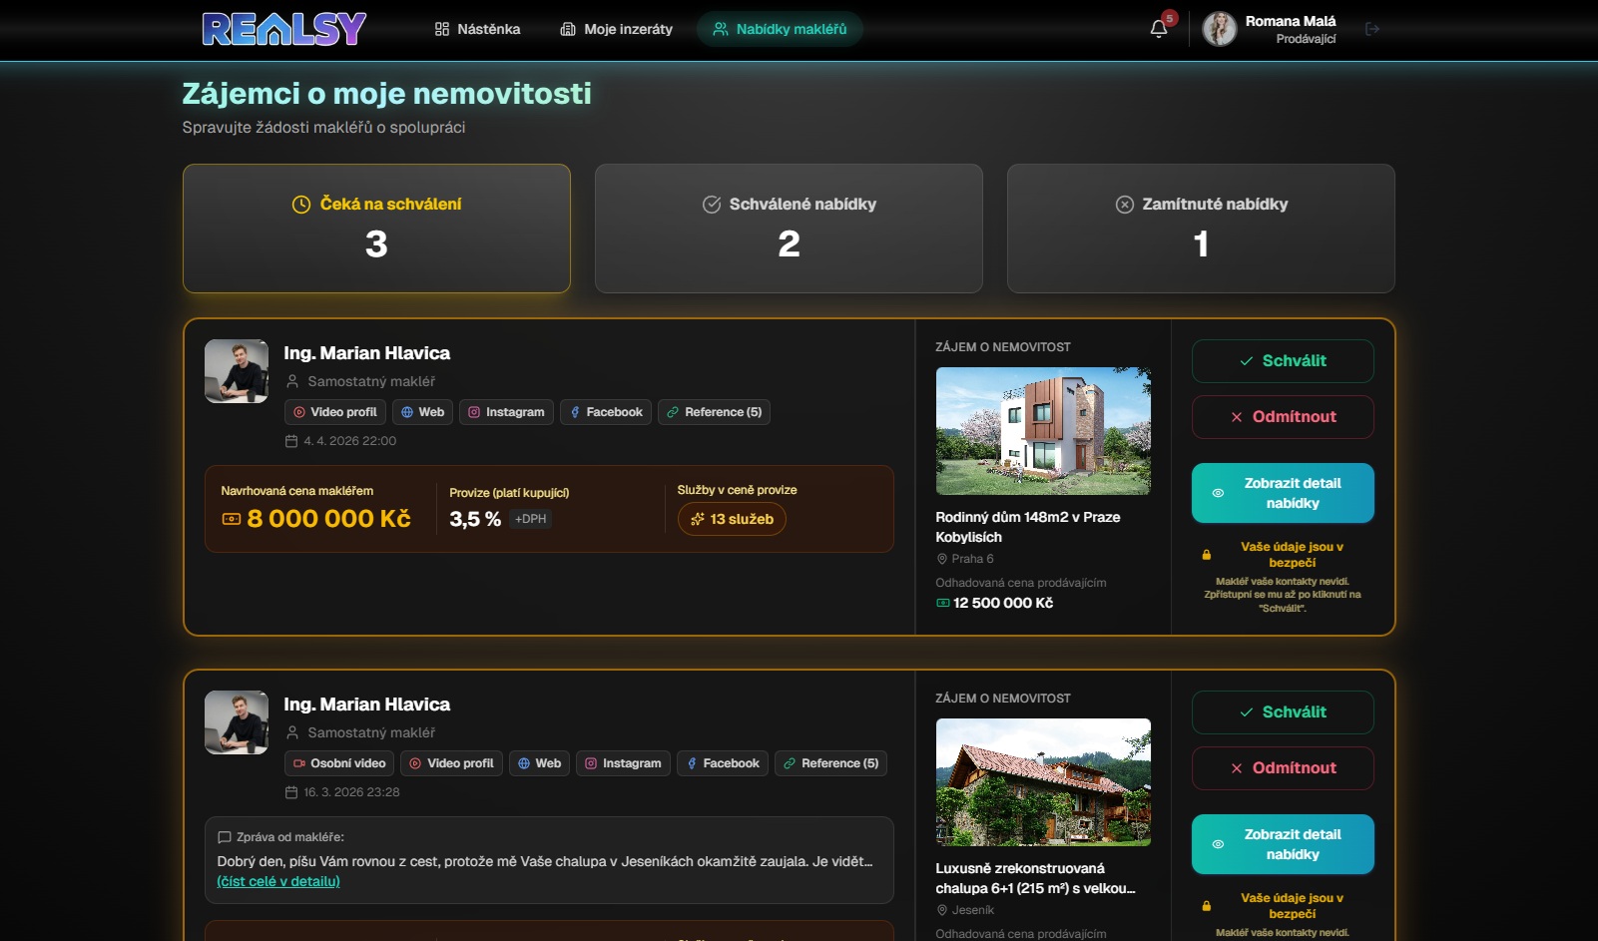Viewport: 1598px width, 941px height.
Task: Open Web link in first broker card
Action: click(422, 412)
